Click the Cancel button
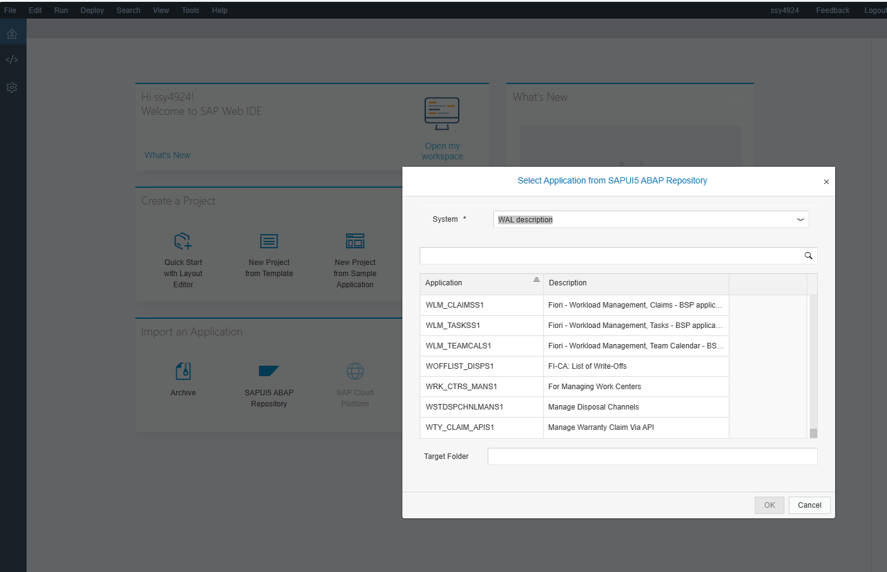 810,505
